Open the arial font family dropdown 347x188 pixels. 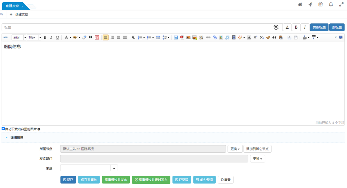(x=19, y=38)
